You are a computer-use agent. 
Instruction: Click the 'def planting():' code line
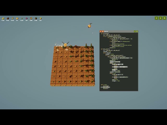105,34
